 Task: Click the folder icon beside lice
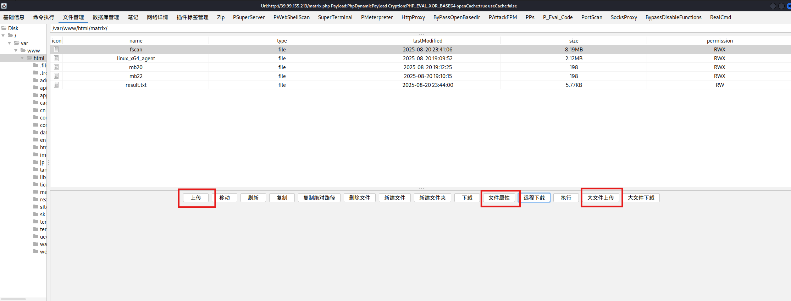click(x=36, y=184)
